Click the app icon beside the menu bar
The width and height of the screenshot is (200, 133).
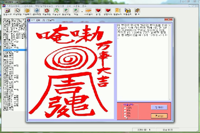click(x=4, y=6)
